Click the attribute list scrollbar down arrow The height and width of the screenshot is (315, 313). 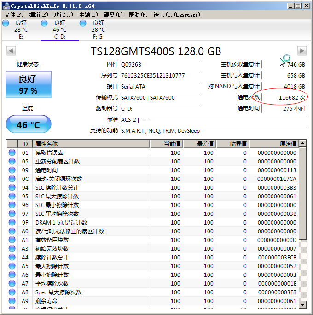pos(302,304)
